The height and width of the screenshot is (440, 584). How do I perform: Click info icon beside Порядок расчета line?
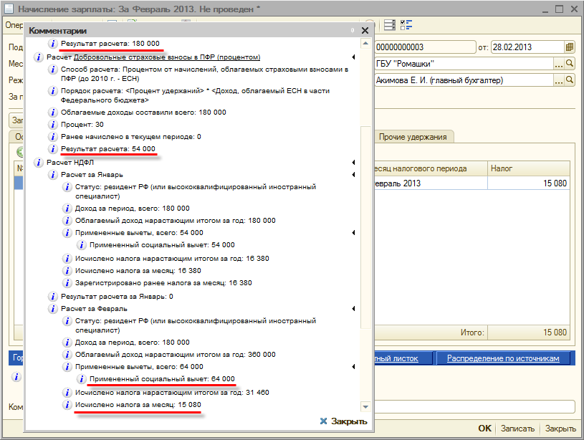(53, 91)
